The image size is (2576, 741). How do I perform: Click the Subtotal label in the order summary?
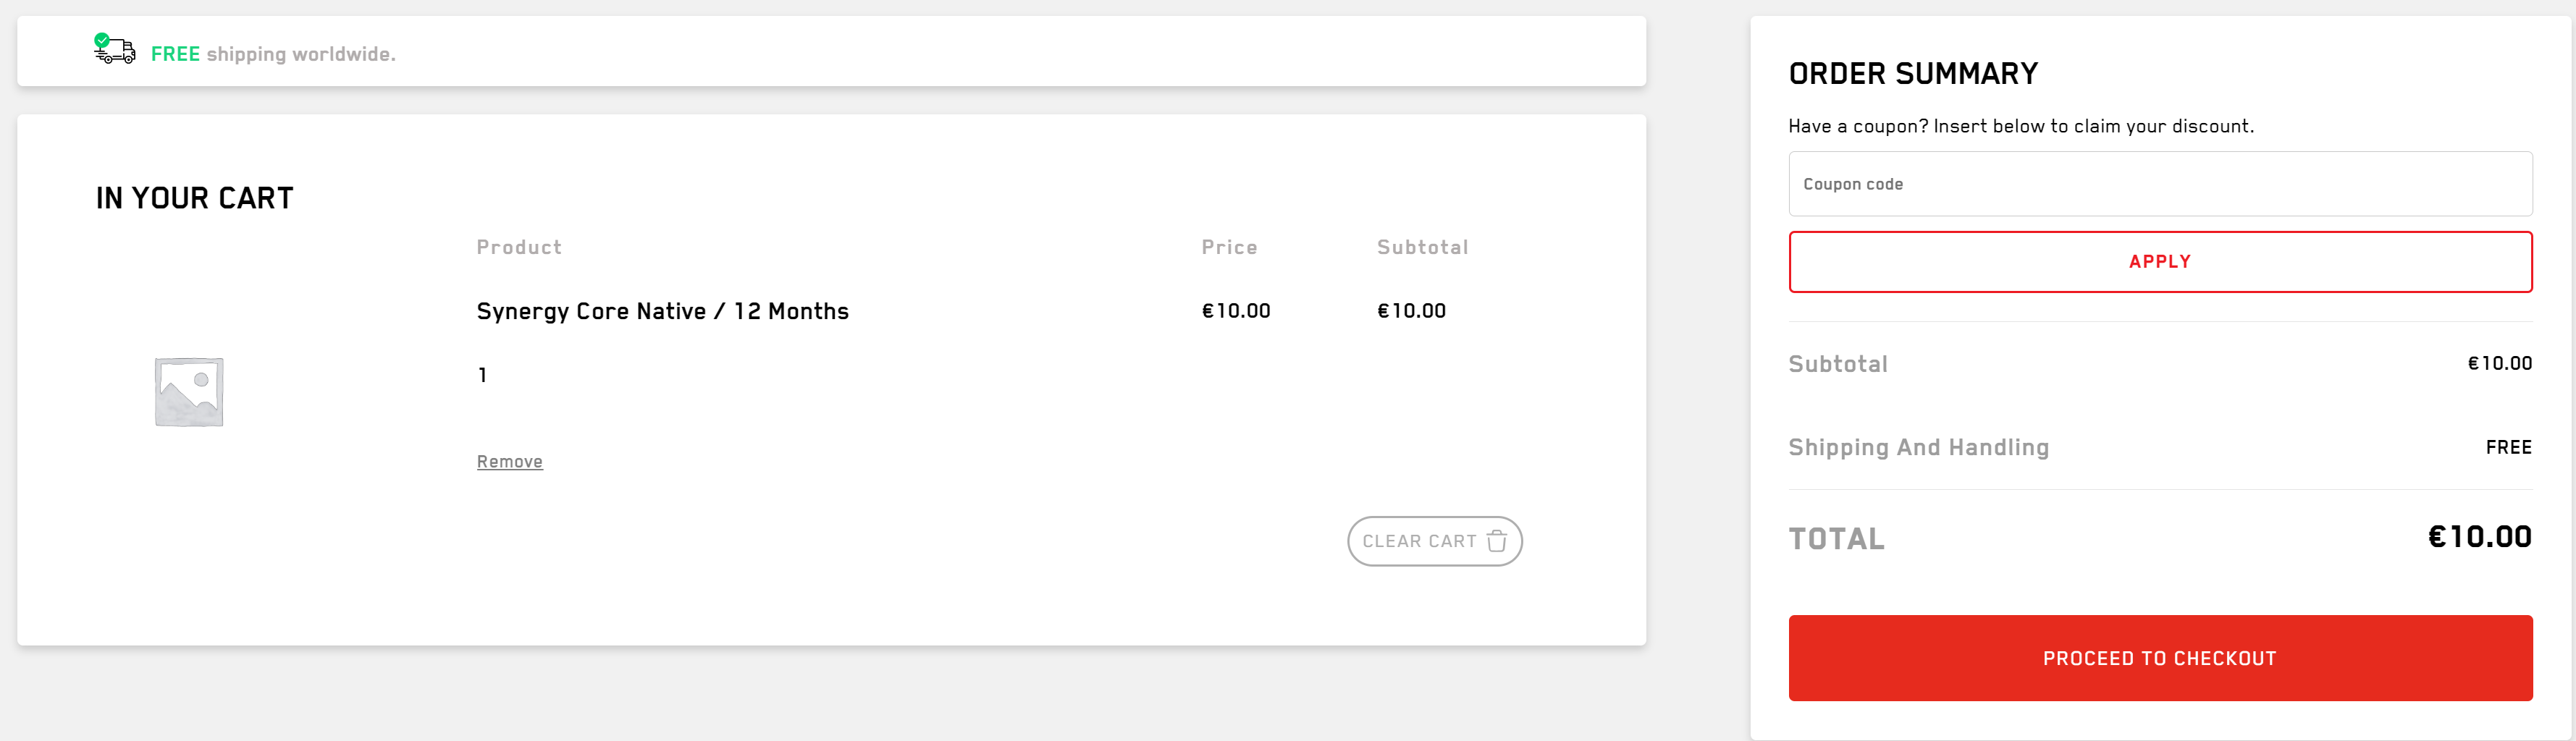[x=1837, y=364]
